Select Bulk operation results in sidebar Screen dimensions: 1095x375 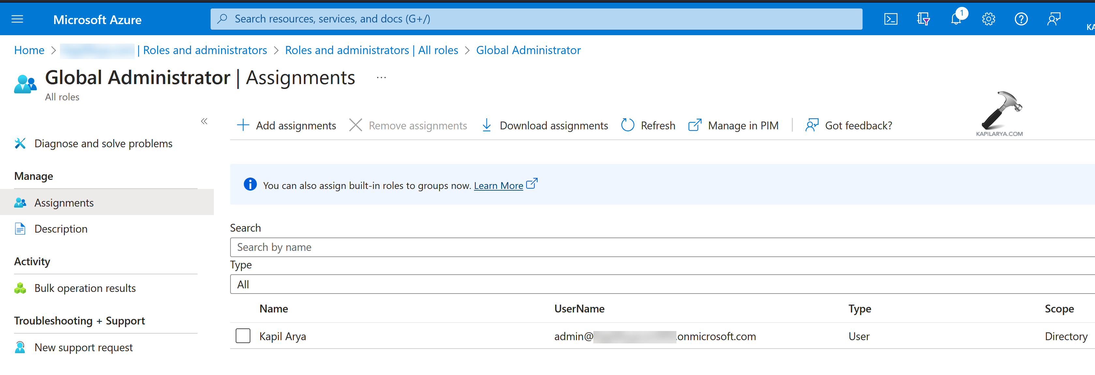click(84, 288)
